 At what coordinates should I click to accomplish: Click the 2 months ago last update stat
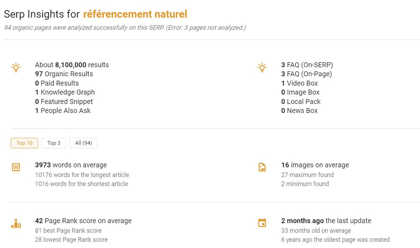(326, 221)
